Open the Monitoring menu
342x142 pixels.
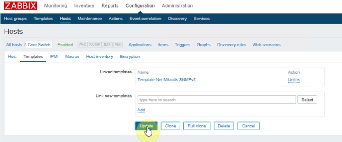(x=56, y=6)
